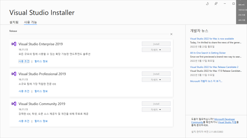Click news date 2022년 5월 17일 화요일
247x138 pixels.
pyautogui.click(x=202, y=61)
